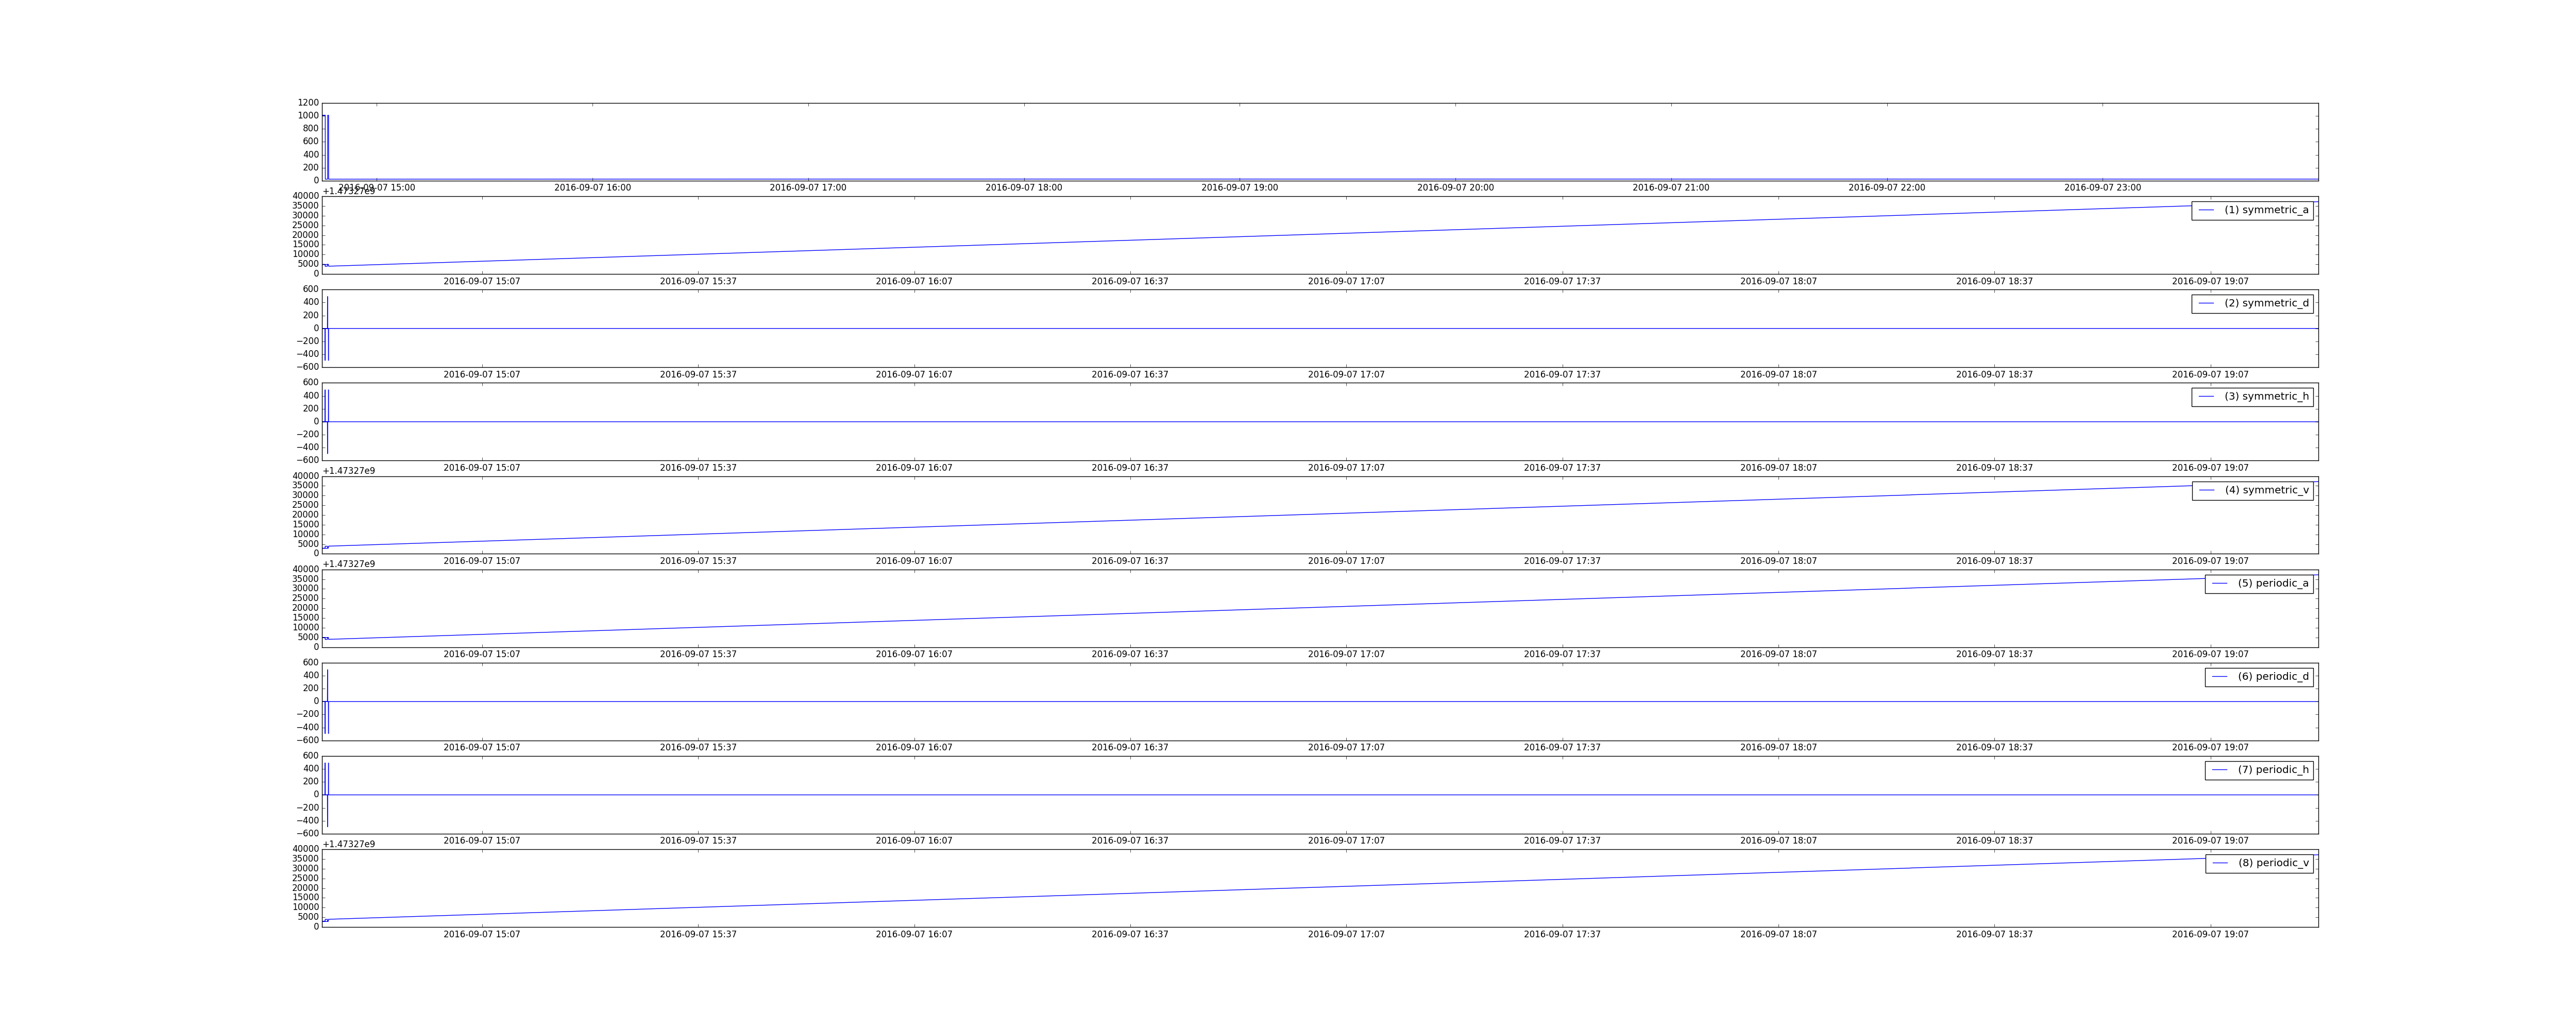
Task: Click the "(1) symmetric_a" legend entry
Action: (x=2252, y=210)
